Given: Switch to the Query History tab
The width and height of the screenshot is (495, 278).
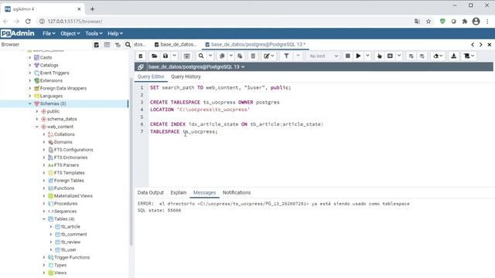Looking at the screenshot, I should 186,76.
